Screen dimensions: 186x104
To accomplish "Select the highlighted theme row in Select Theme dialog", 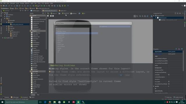I will click(77, 33).
